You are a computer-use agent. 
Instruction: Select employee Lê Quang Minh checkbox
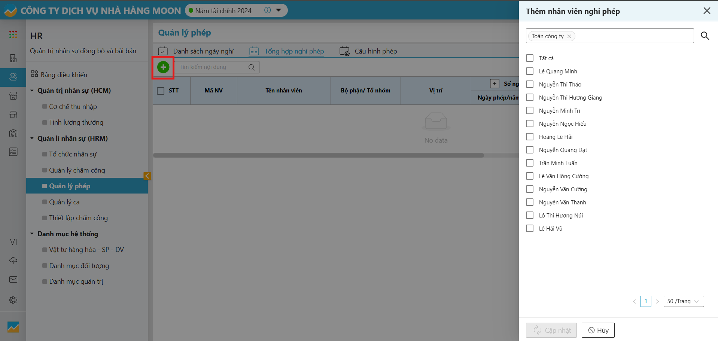click(x=530, y=71)
